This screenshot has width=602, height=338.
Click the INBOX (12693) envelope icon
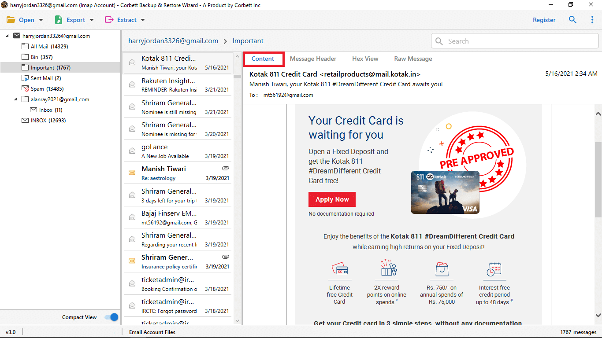pyautogui.click(x=25, y=121)
